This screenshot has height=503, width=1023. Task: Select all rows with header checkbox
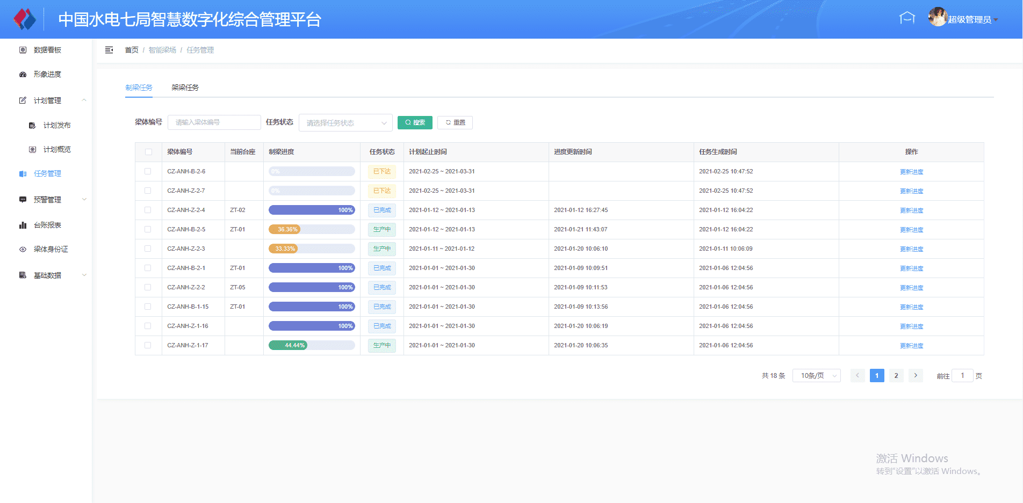(x=148, y=152)
